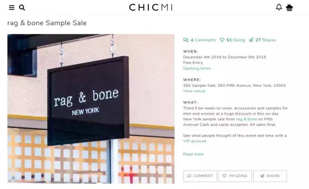Toggle the I'M GOING button
Screen dimensions: 309x189
(x=235, y=176)
